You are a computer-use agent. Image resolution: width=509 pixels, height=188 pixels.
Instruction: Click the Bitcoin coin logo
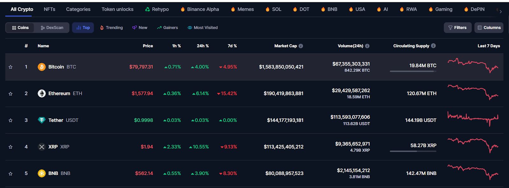click(42, 67)
